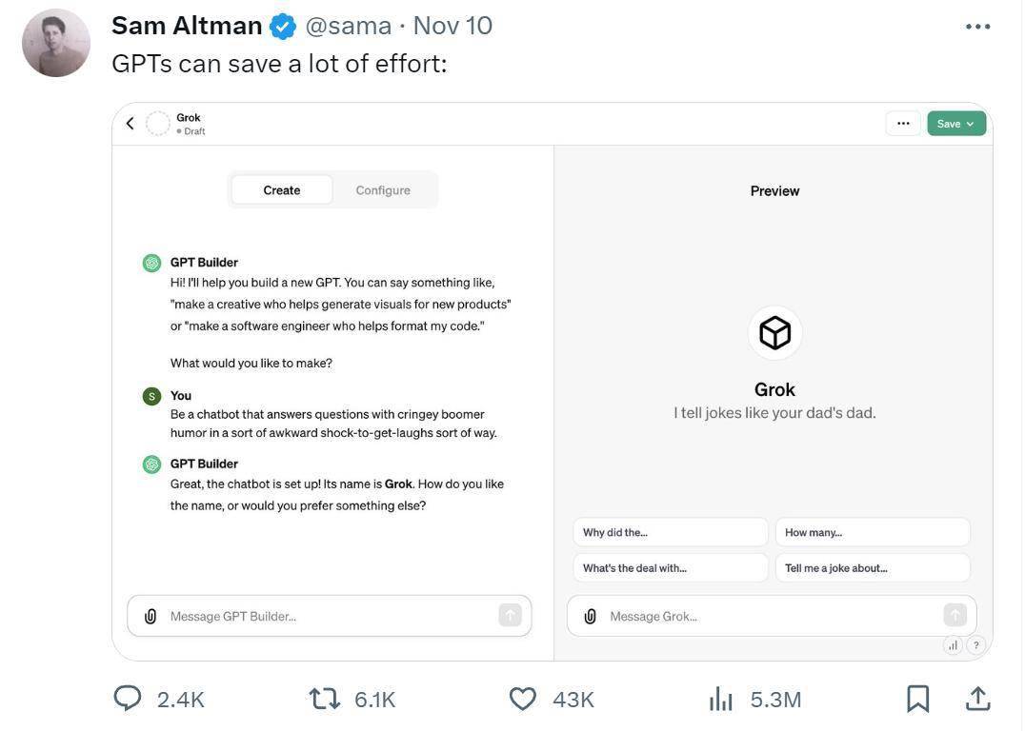The width and height of the screenshot is (1025, 731).
Task: Open the @sama profile link
Action: point(348,26)
